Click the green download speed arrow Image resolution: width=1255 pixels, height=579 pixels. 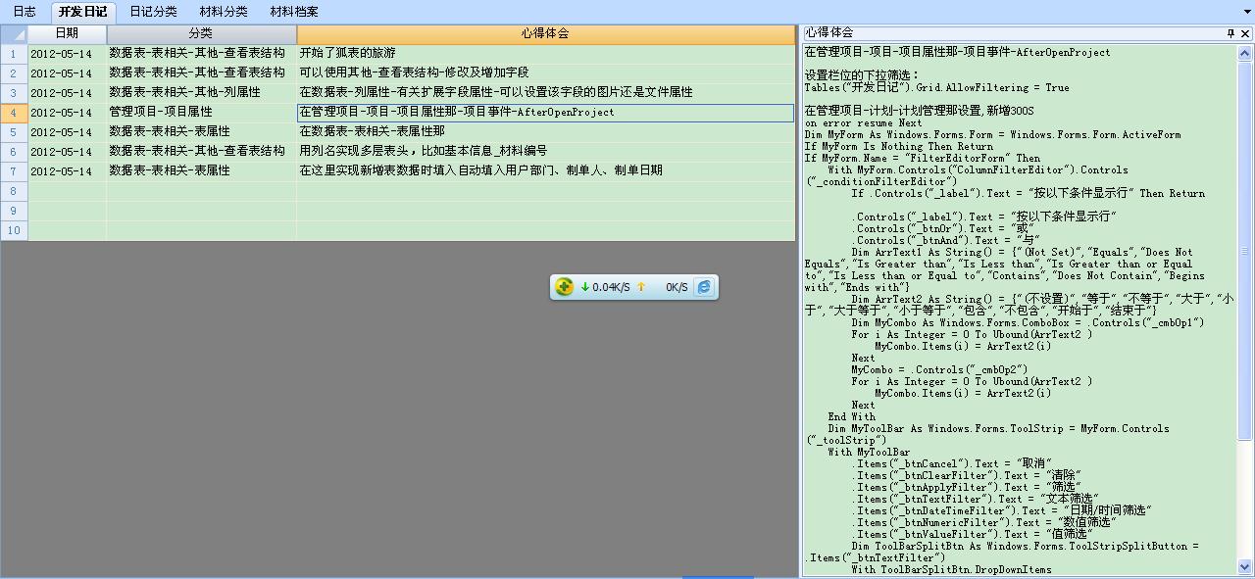[x=585, y=287]
